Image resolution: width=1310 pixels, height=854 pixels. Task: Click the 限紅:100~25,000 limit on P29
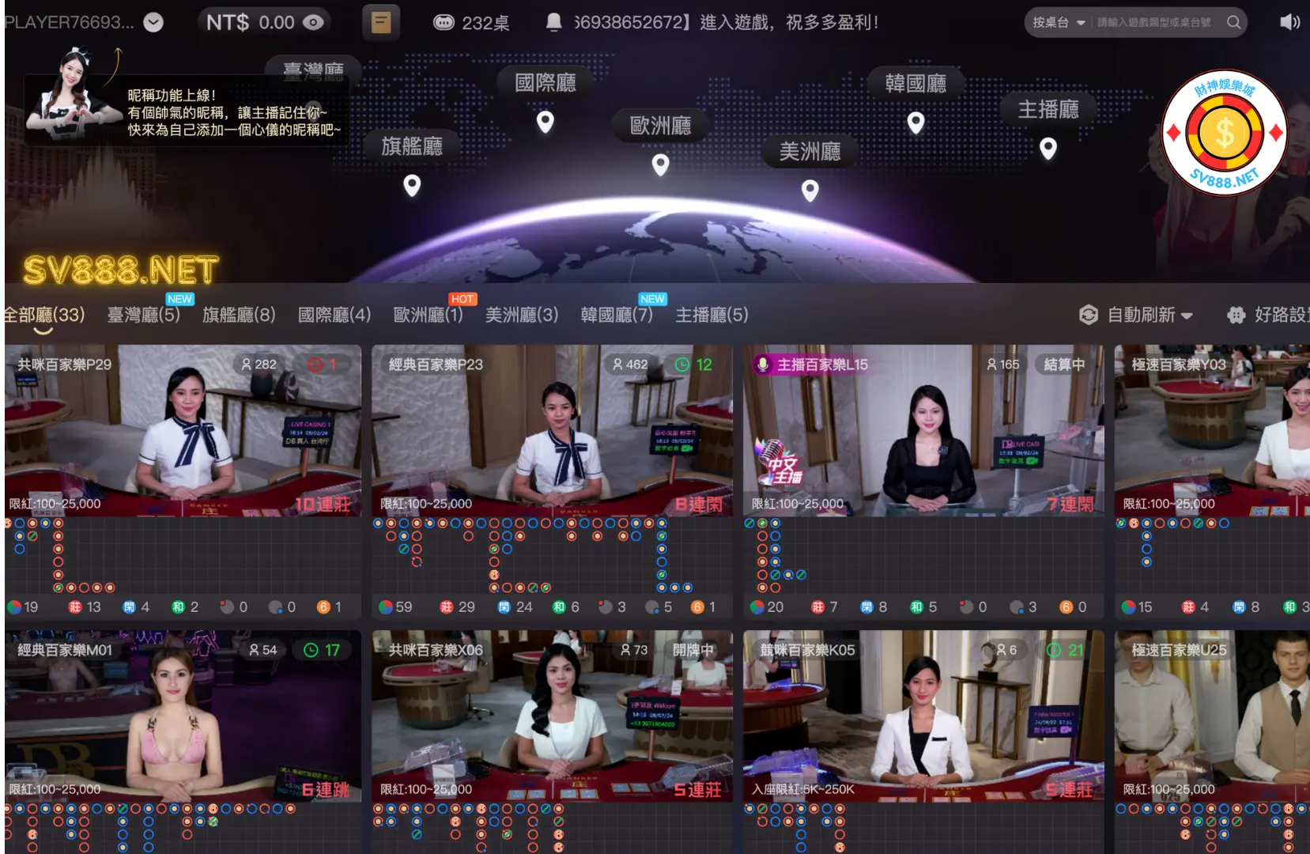[x=55, y=504]
